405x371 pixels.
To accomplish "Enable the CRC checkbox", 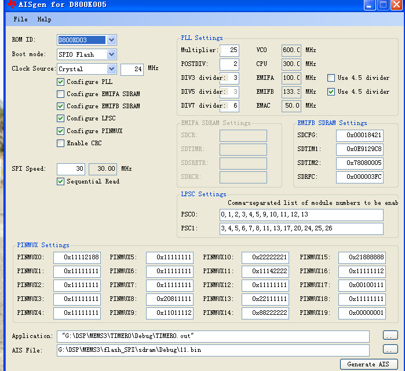I will 61,143.
